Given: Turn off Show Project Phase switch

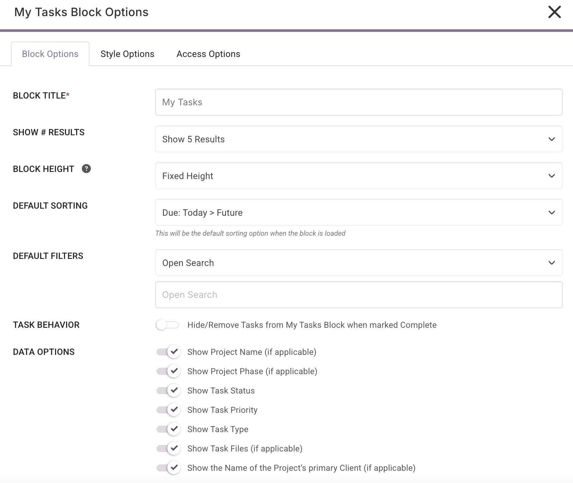Looking at the screenshot, I should pyautogui.click(x=168, y=371).
